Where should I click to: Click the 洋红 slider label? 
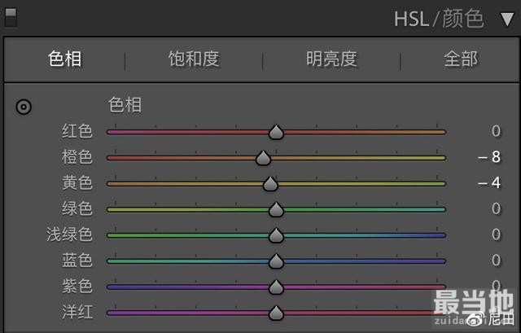[77, 312]
